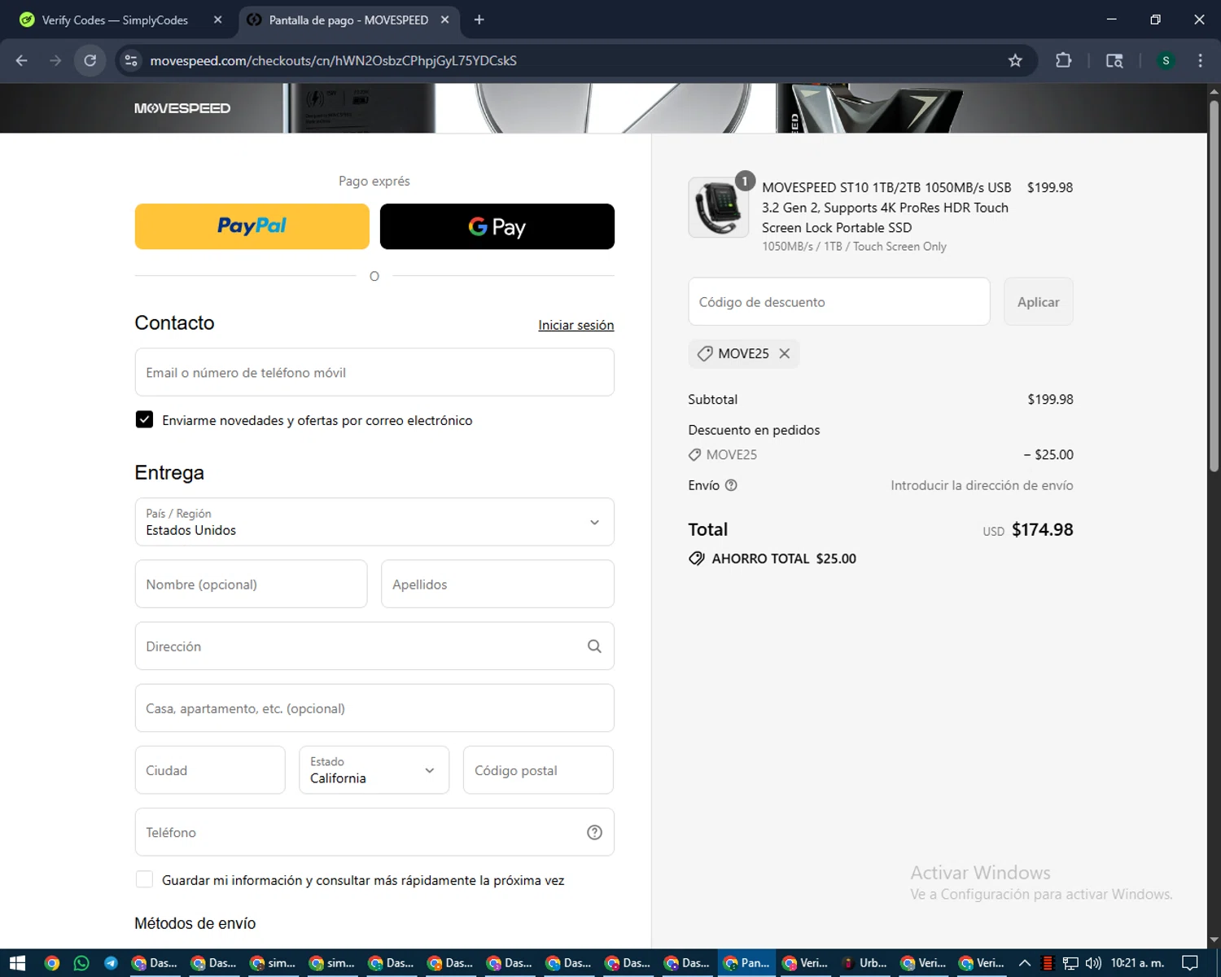The height and width of the screenshot is (977, 1221).
Task: Open WhatsApp from the taskbar
Action: coord(81,963)
